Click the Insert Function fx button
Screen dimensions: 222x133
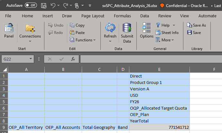tap(73, 59)
